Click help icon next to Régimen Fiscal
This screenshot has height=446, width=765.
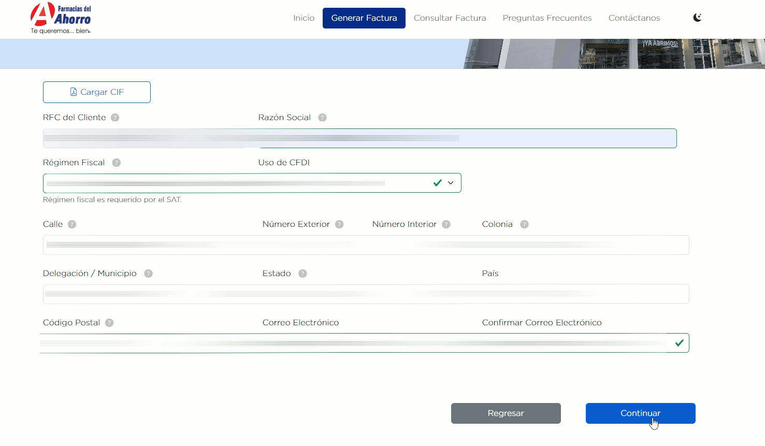[117, 163]
